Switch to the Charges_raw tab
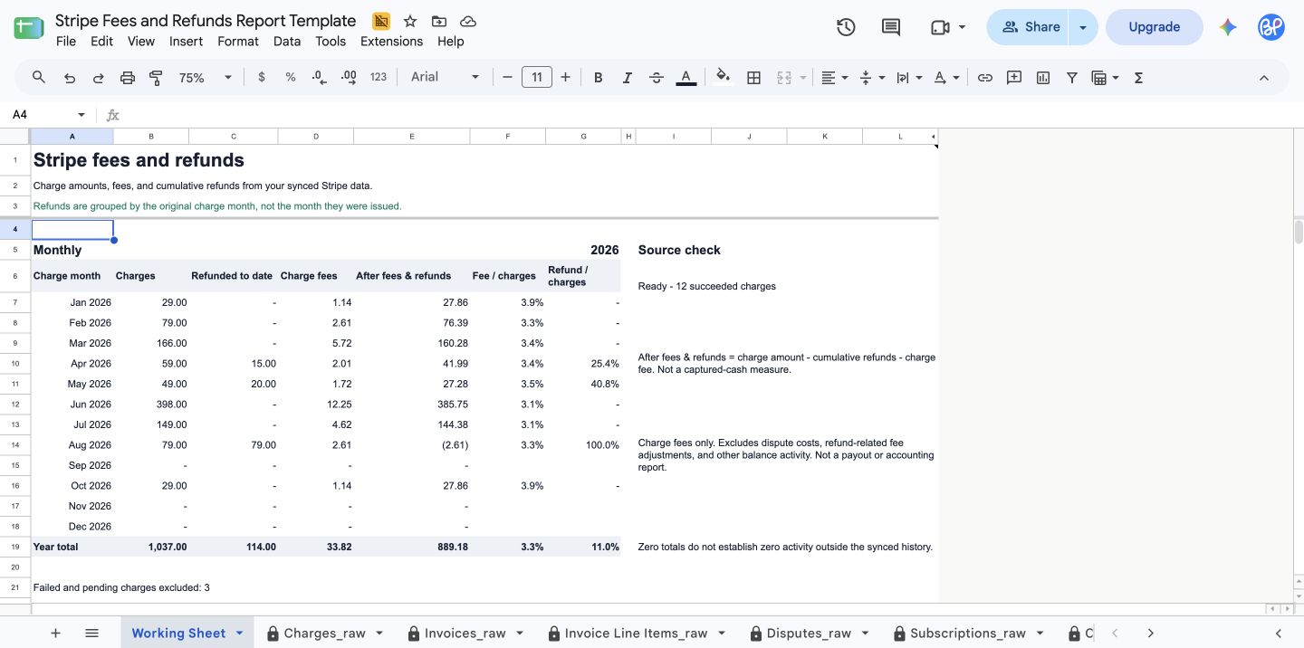 324,634
